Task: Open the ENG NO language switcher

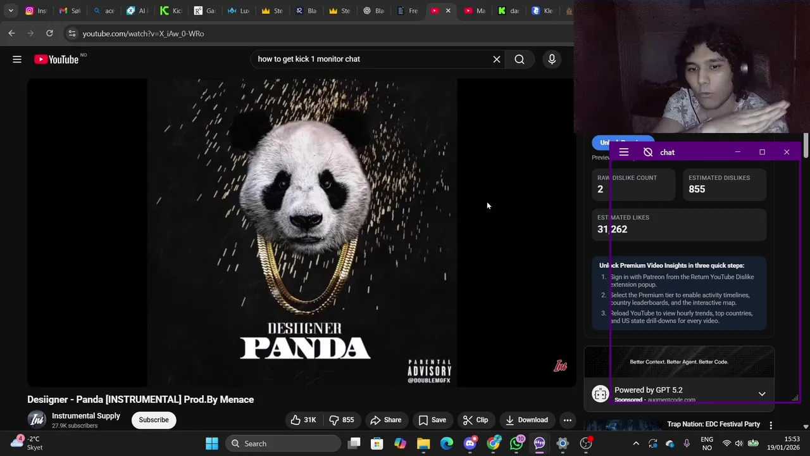Action: click(707, 443)
